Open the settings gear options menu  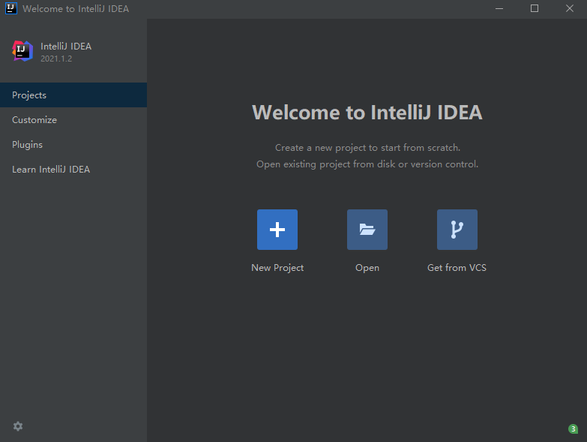tap(18, 426)
